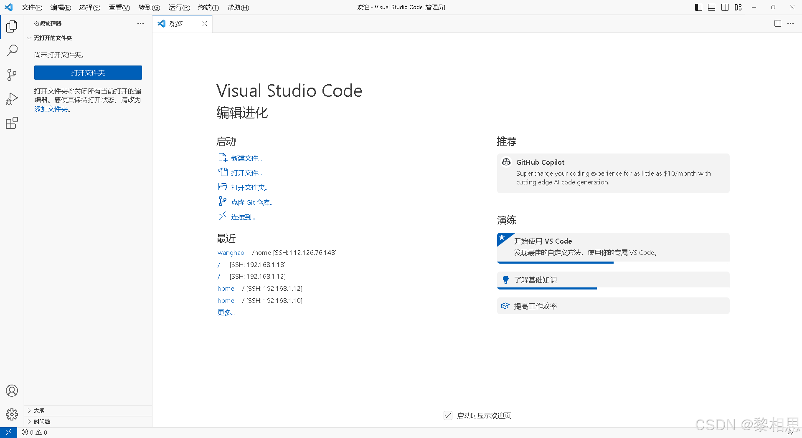
Task: Click the graduation cap icon beside 提高工作效率
Action: (505, 306)
